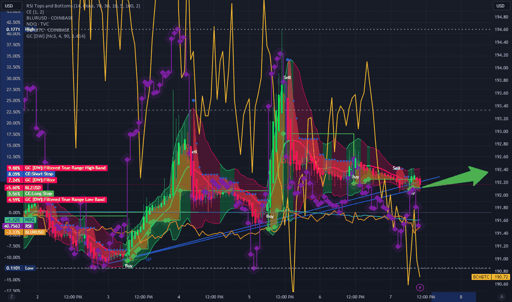Image resolution: width=512 pixels, height=302 pixels.
Task: Open RSI Tops and Bottoms indicator legend
Action: 84,6
